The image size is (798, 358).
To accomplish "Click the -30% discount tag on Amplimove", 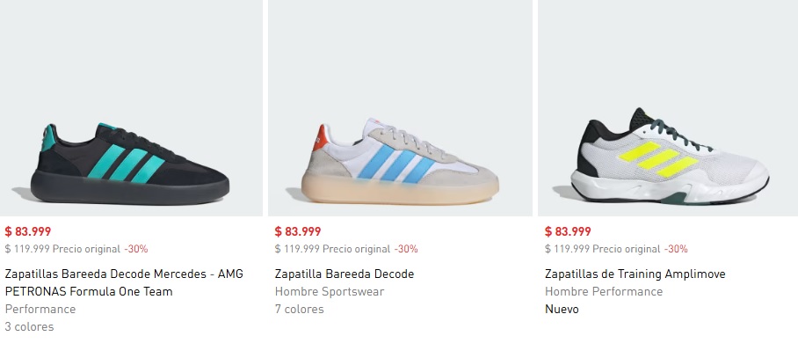I will tap(676, 249).
